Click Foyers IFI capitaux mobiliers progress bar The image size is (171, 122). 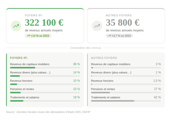45,68
